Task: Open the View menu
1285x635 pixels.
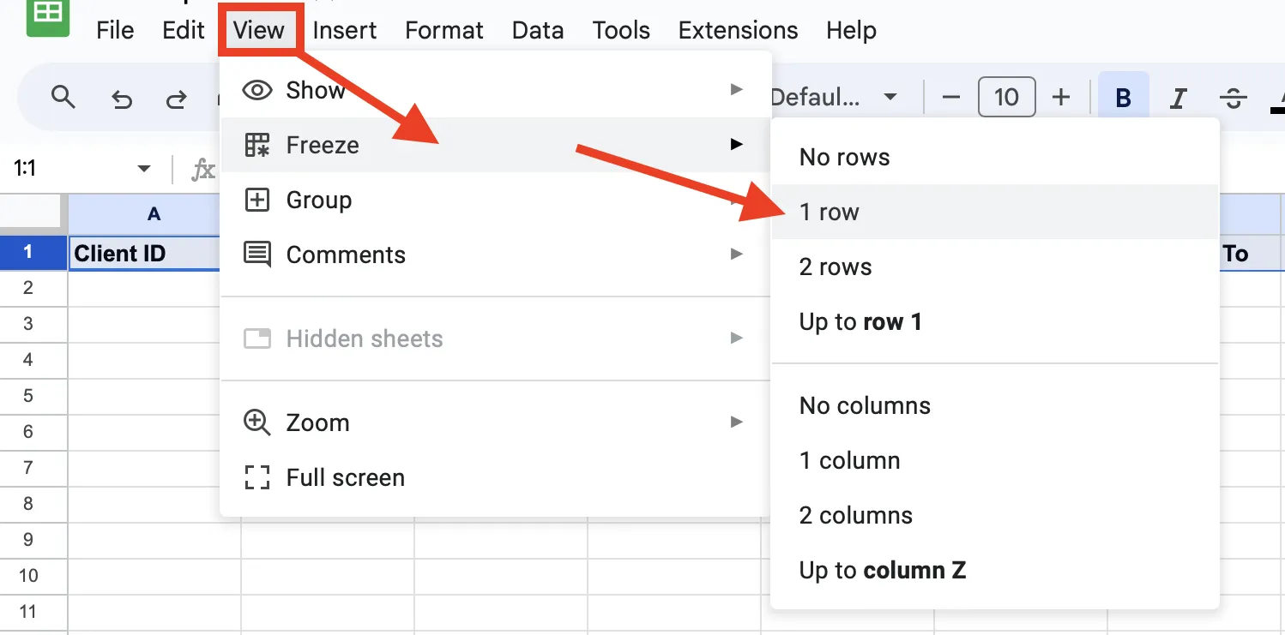Action: [x=258, y=30]
